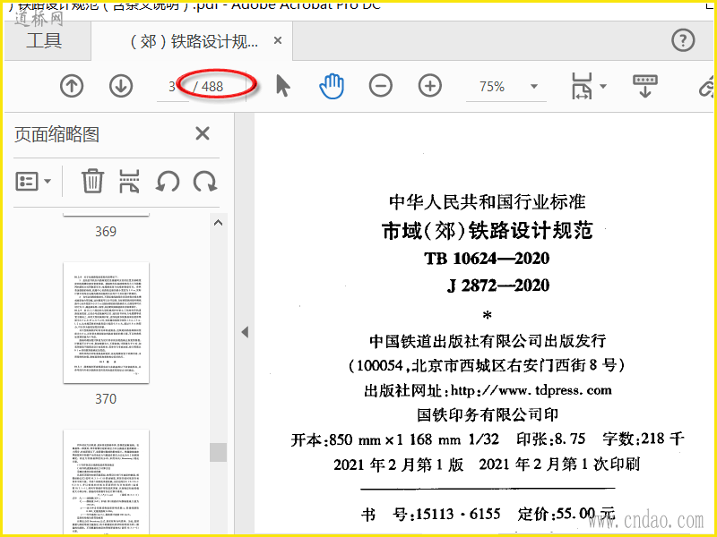Click the scrolling mode download-arrow icon
This screenshot has height=537, width=717.
coord(645,86)
